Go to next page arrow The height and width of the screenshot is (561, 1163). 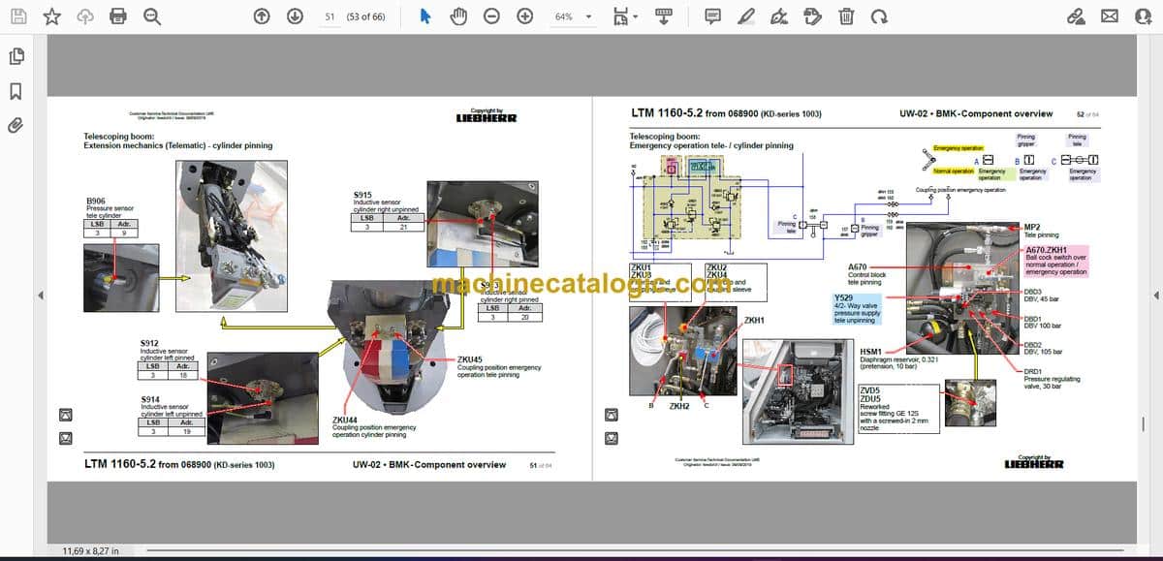pyautogui.click(x=295, y=16)
